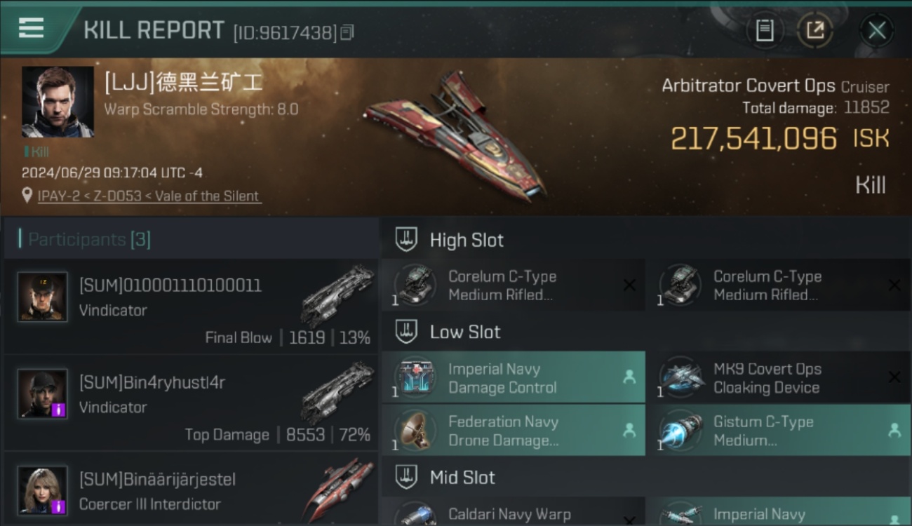912x526 pixels.
Task: Open participant Bin4ryhustl4r entry
Action: pos(191,402)
